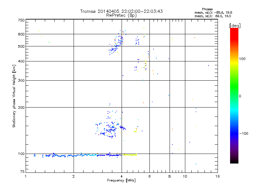Click the '8' x-axis tick label

[170, 176]
